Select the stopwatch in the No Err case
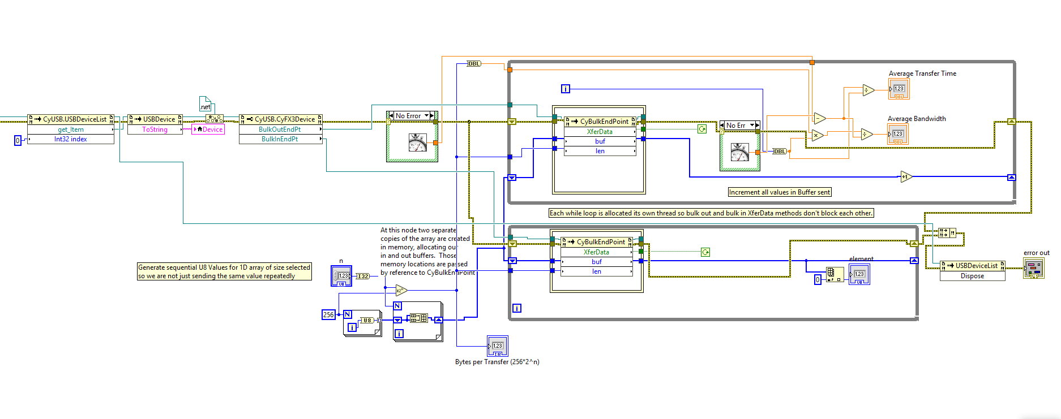The width and height of the screenshot is (1061, 419). click(x=739, y=152)
